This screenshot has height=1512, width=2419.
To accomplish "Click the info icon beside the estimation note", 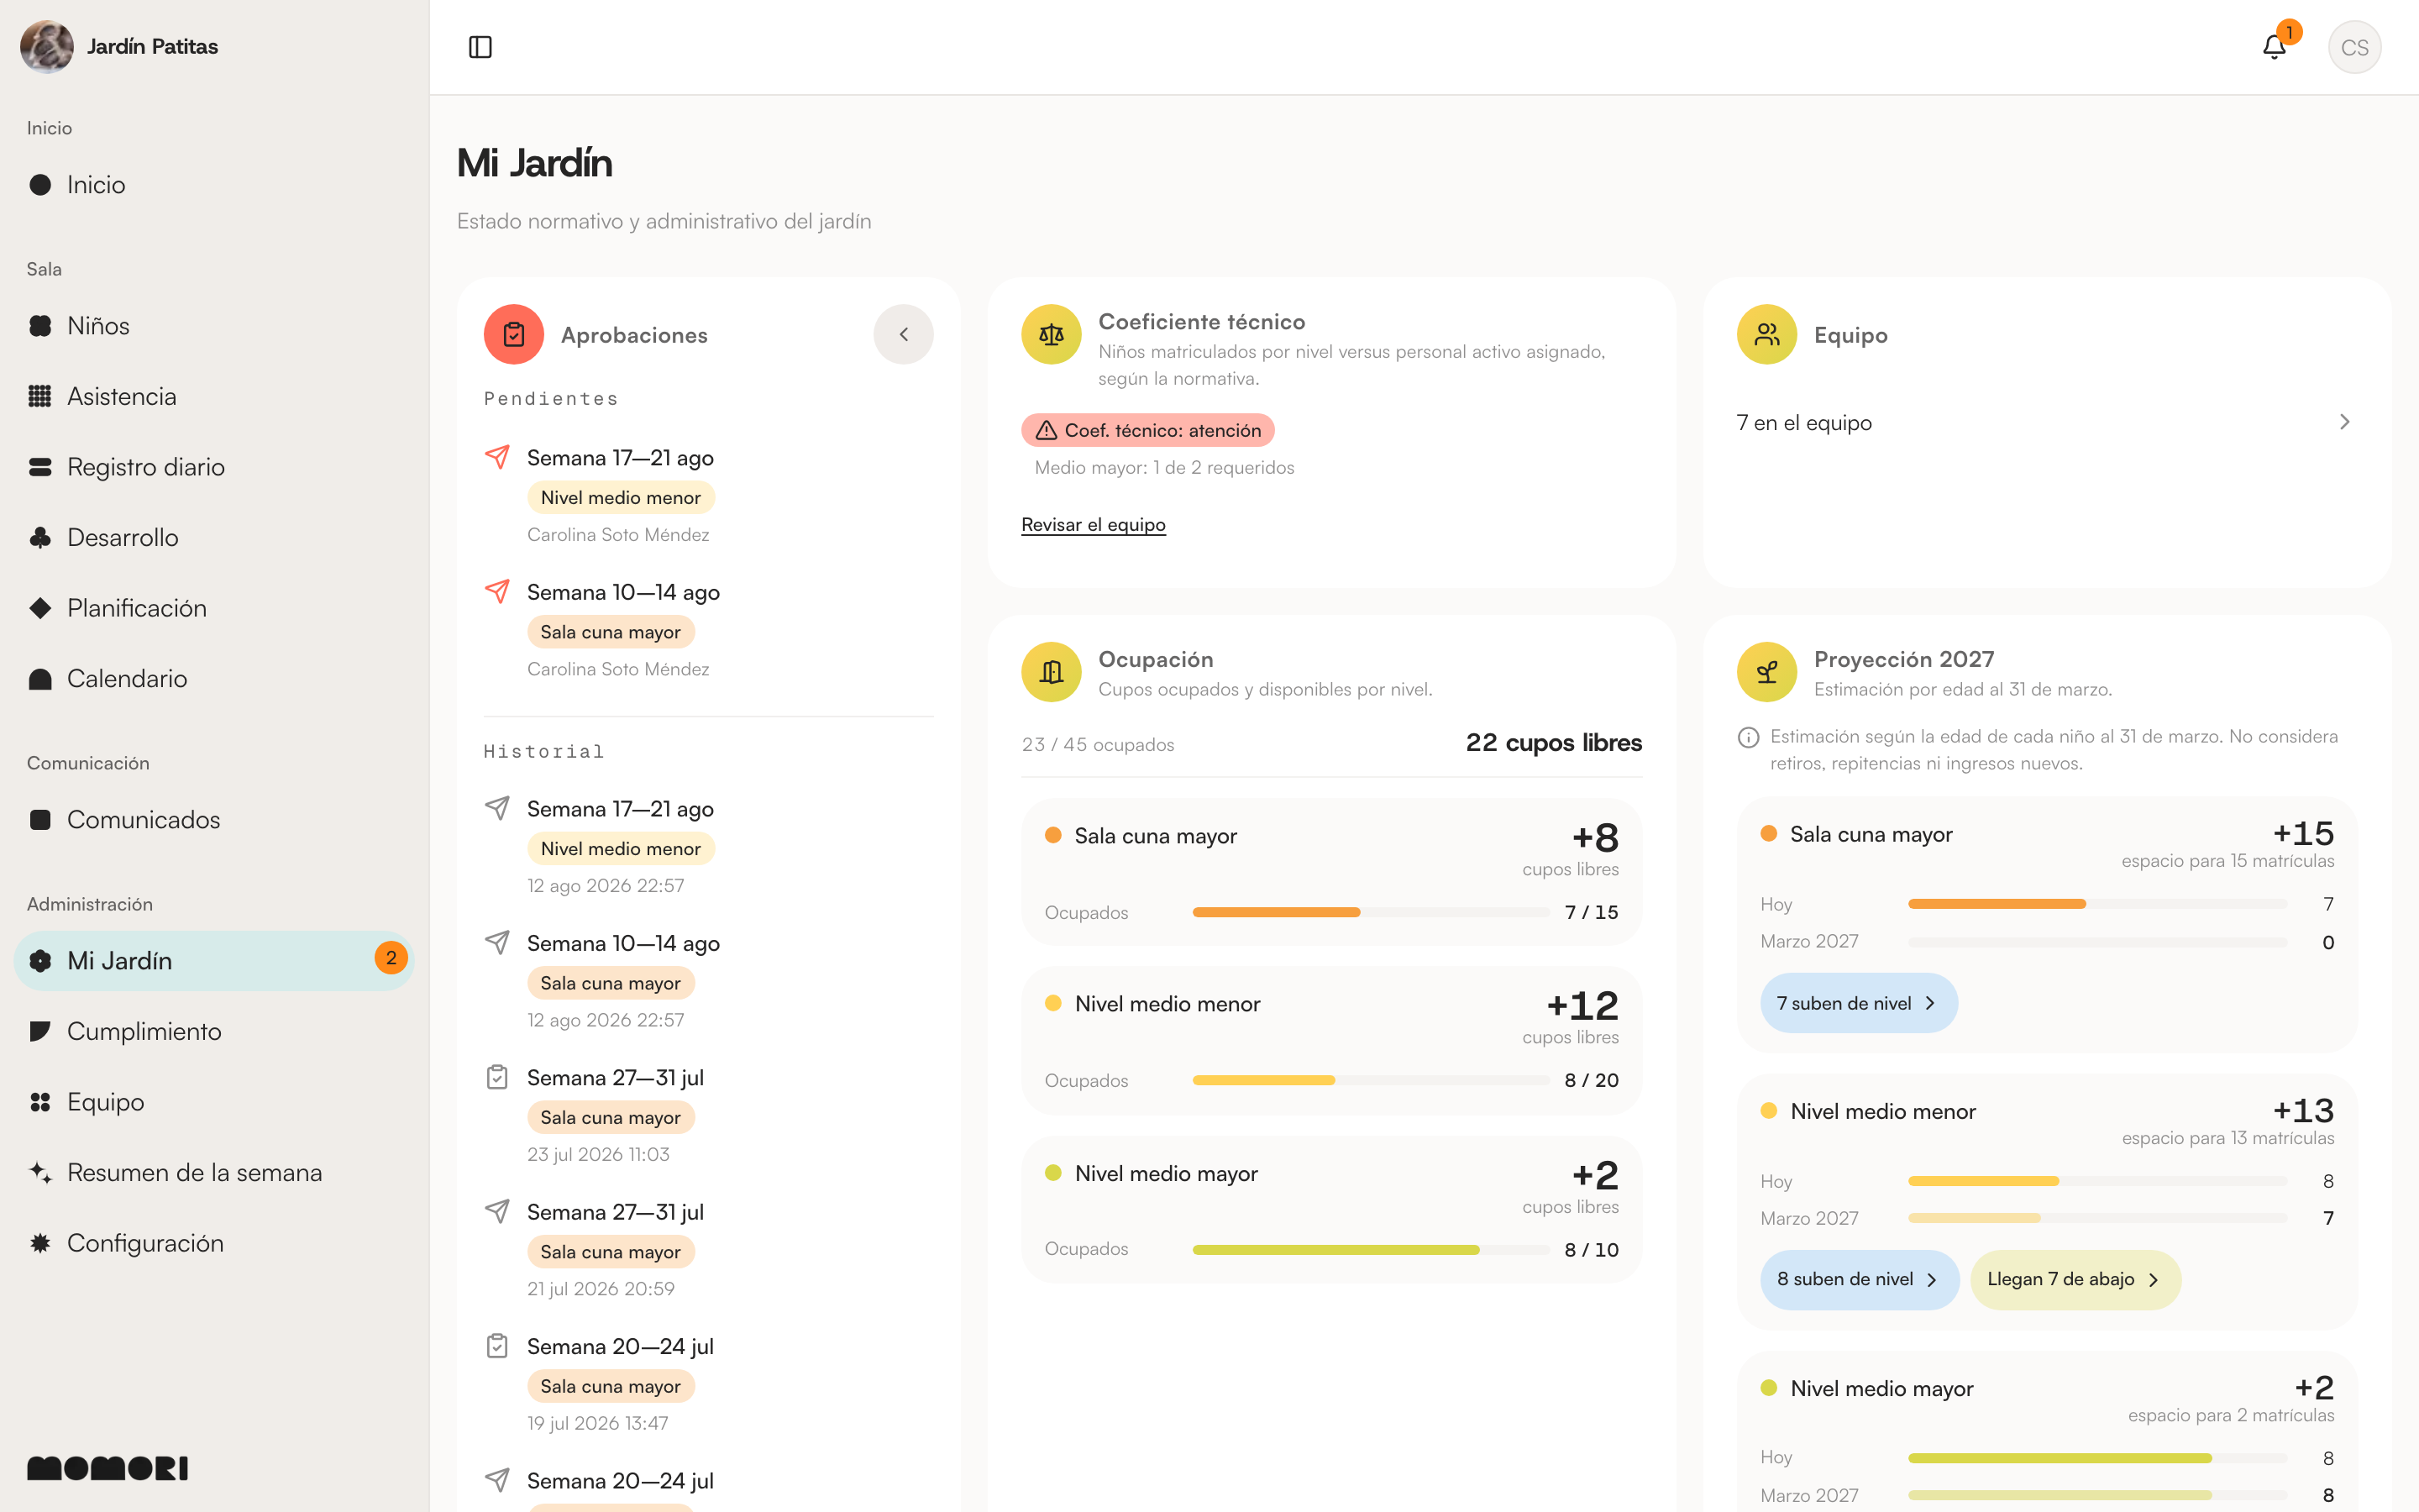I will coord(1748,738).
